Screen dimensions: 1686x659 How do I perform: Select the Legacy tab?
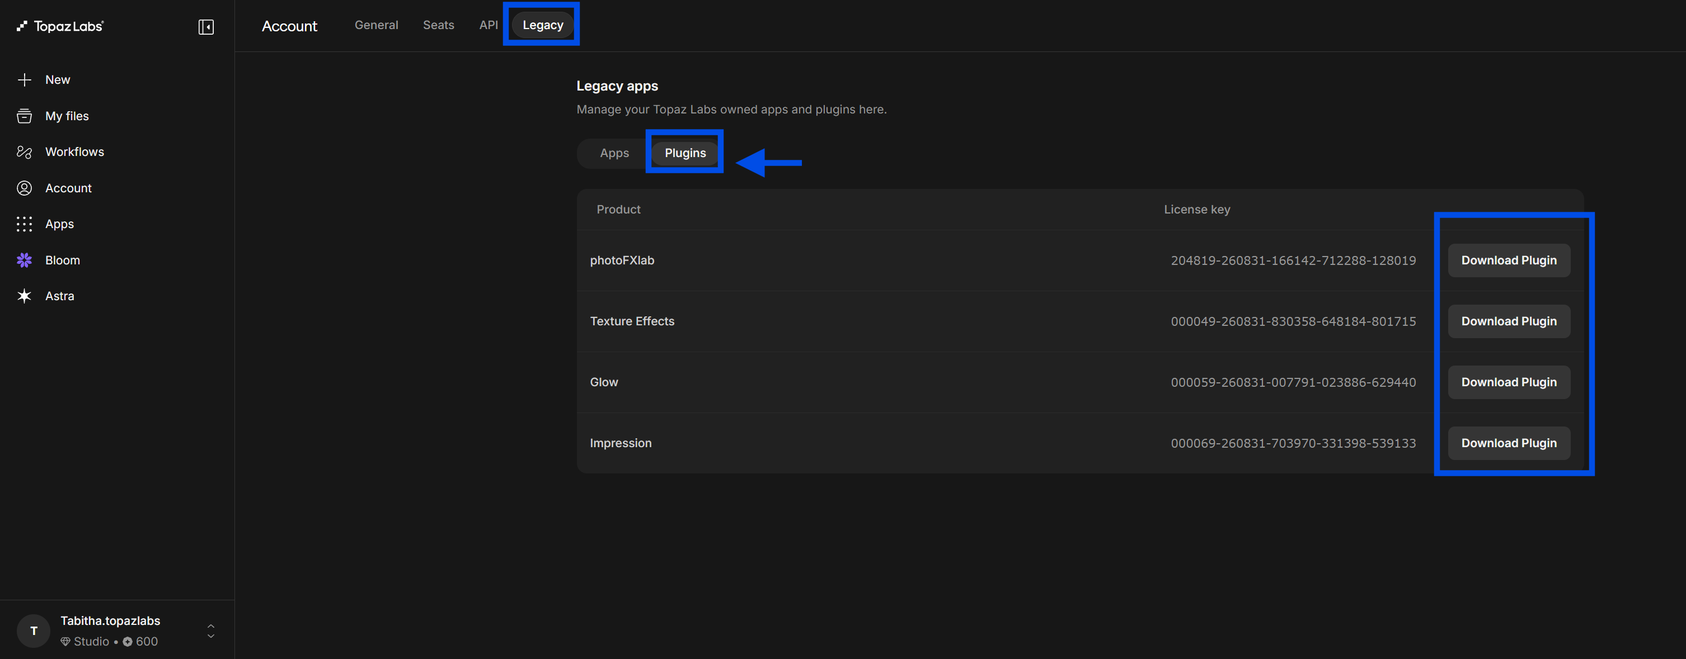tap(543, 25)
